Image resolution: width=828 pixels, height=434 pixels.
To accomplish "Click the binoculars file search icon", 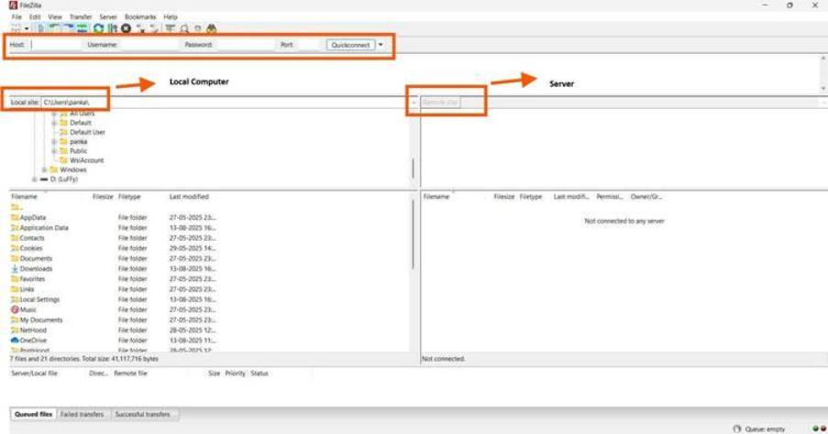I will click(212, 28).
